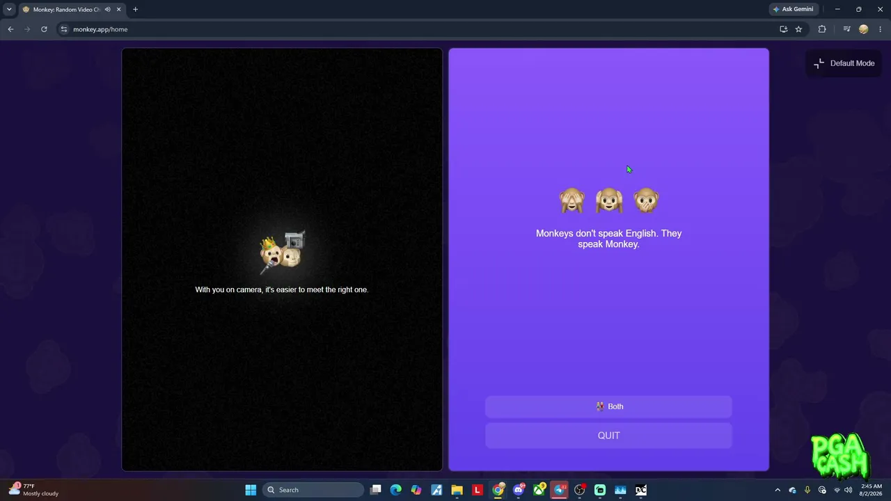Open the Chrome profile avatar
The image size is (891, 501).
[x=864, y=29]
